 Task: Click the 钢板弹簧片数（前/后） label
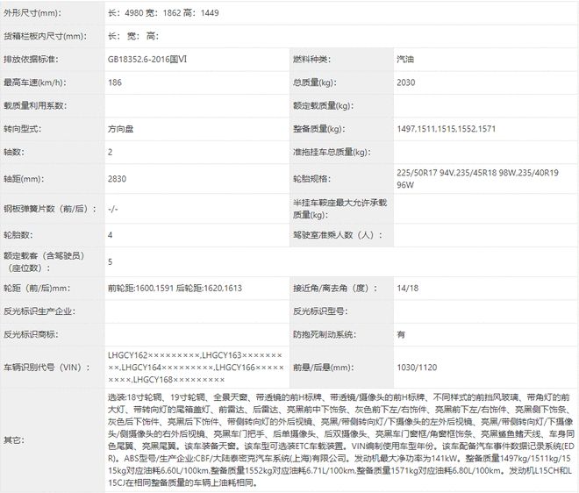[x=50, y=209]
